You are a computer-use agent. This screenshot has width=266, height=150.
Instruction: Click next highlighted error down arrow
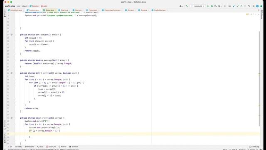[x=259, y=14]
